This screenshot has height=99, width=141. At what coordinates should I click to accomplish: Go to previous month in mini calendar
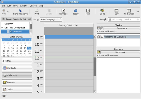pyautogui.click(x=3, y=37)
